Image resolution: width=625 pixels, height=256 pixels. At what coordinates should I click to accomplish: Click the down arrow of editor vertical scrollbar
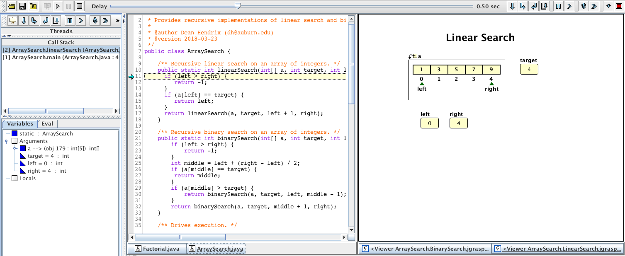(x=351, y=230)
